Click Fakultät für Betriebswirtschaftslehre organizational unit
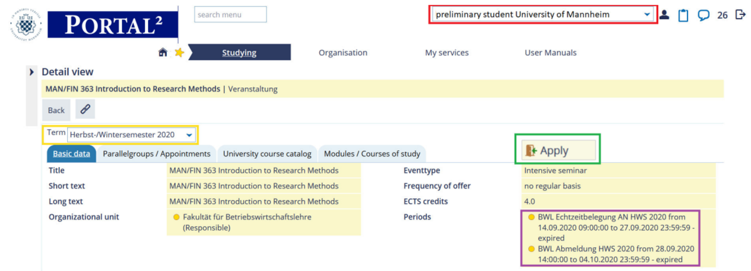 pos(247,222)
